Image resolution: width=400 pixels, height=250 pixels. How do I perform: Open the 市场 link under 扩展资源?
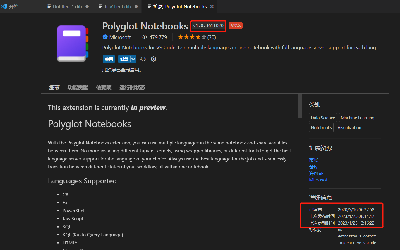pyautogui.click(x=313, y=160)
